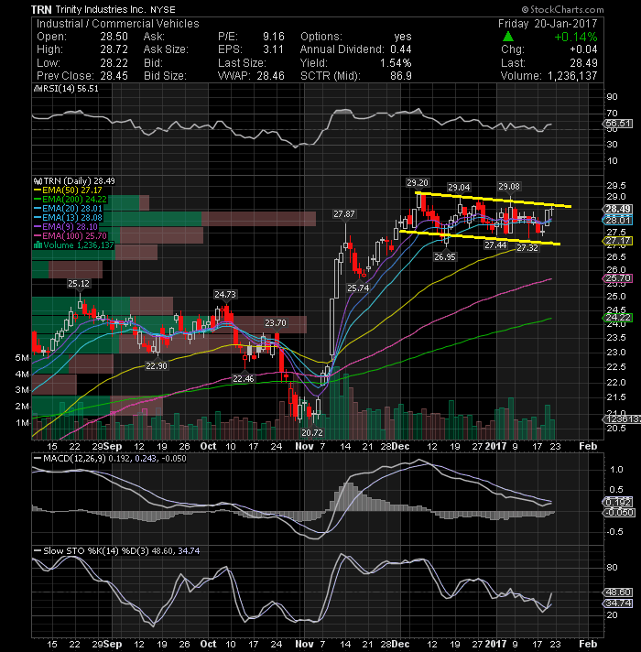Click the 25.70 pink price-axis tag

pos(618,278)
